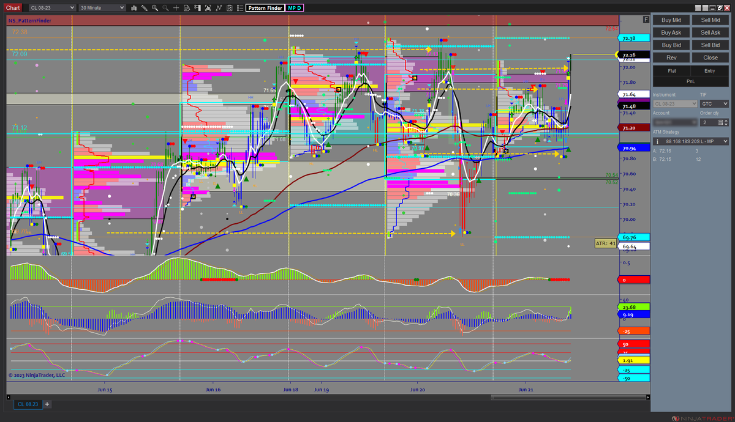Click the Sell Mkt button
This screenshot has height=422, width=735.
pyautogui.click(x=710, y=20)
